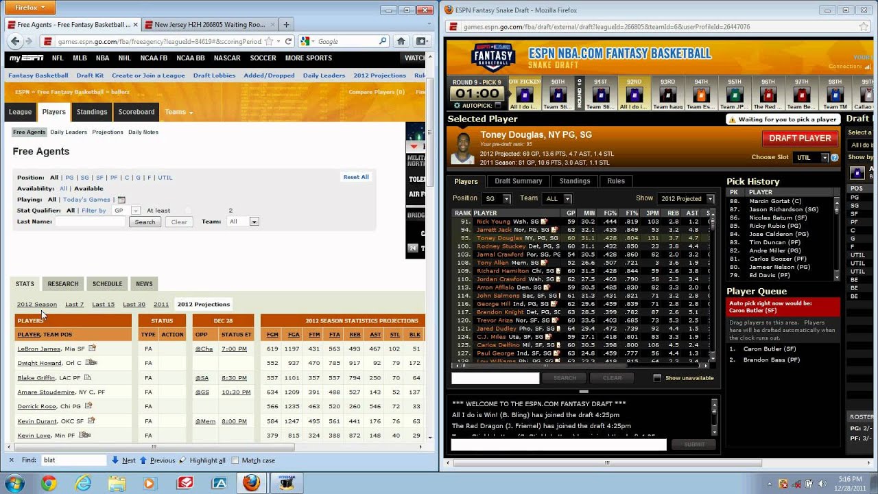Reload the Free Agents page
This screenshot has width=878, height=494.
tap(289, 41)
